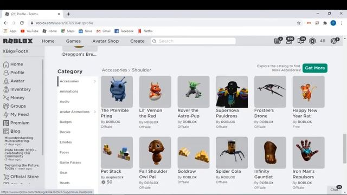Go back with the browser back arrow
347x195 pixels.
tap(5, 23)
